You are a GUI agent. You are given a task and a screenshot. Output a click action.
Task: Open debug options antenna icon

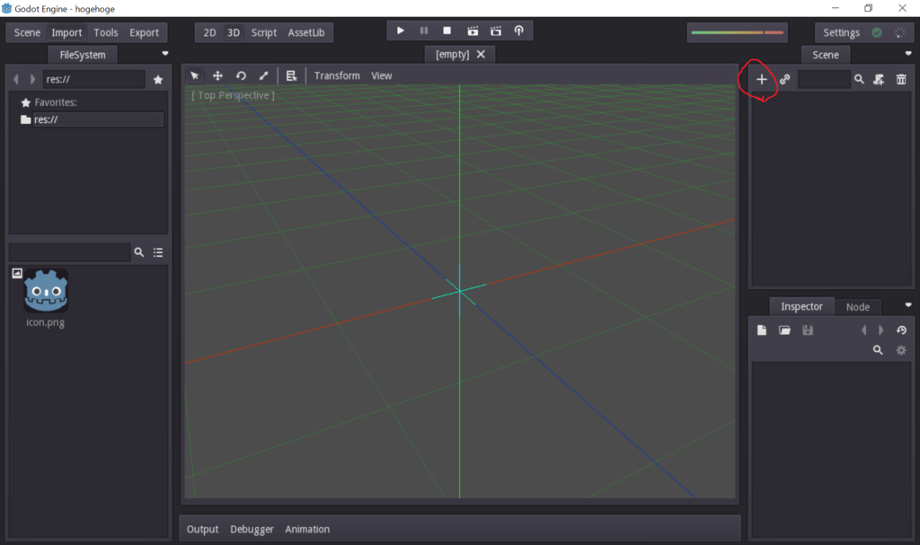coord(518,31)
